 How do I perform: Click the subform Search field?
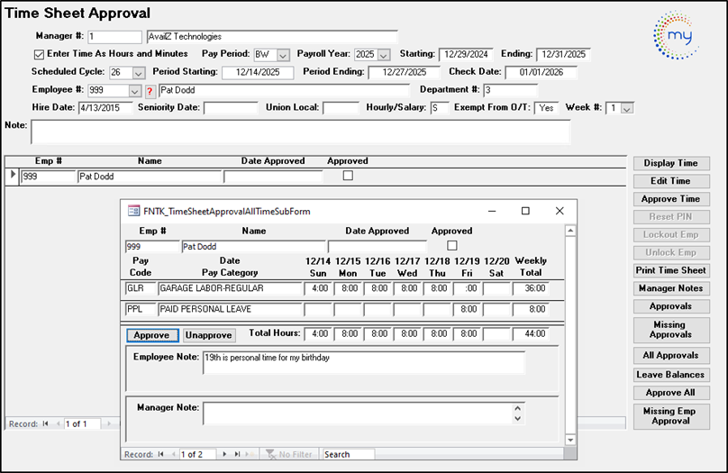click(x=348, y=454)
